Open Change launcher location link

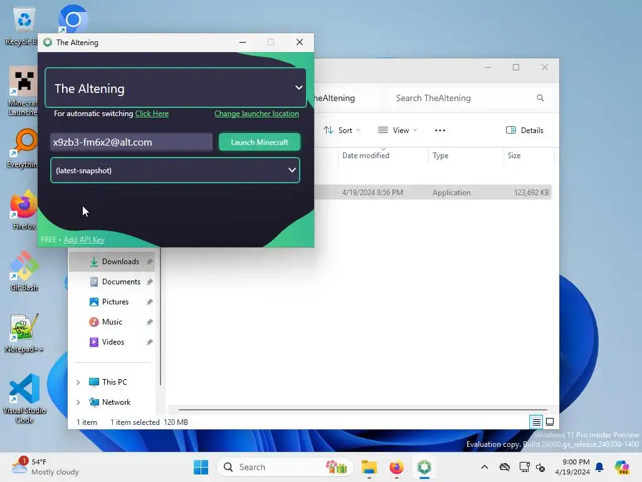(256, 114)
